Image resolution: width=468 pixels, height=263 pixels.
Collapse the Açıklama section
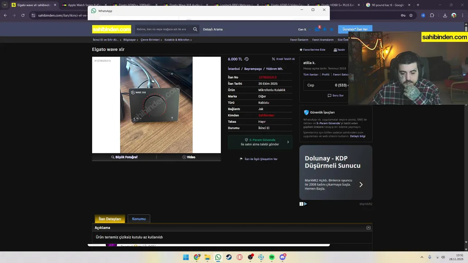pos(368,228)
